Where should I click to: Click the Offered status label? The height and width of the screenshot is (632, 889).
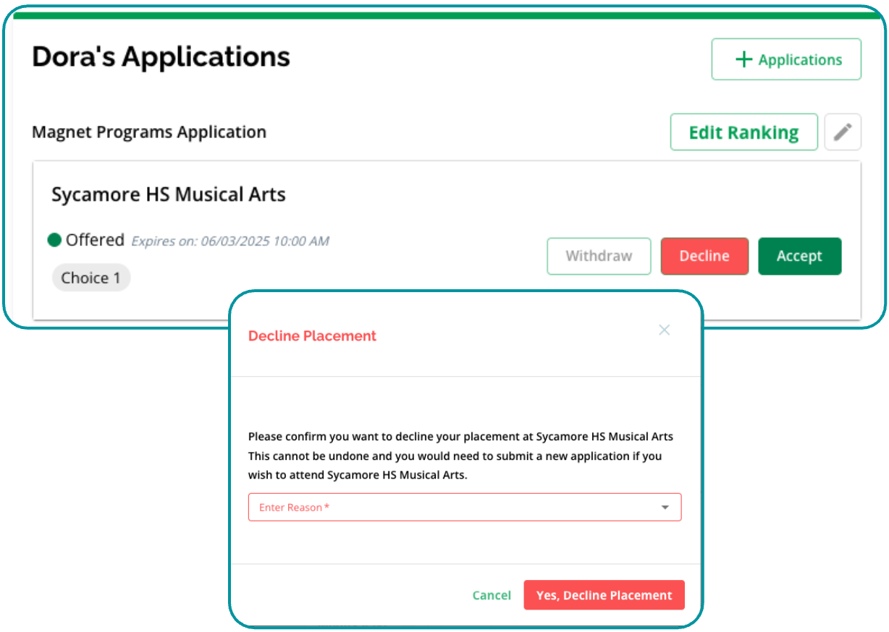coord(95,240)
